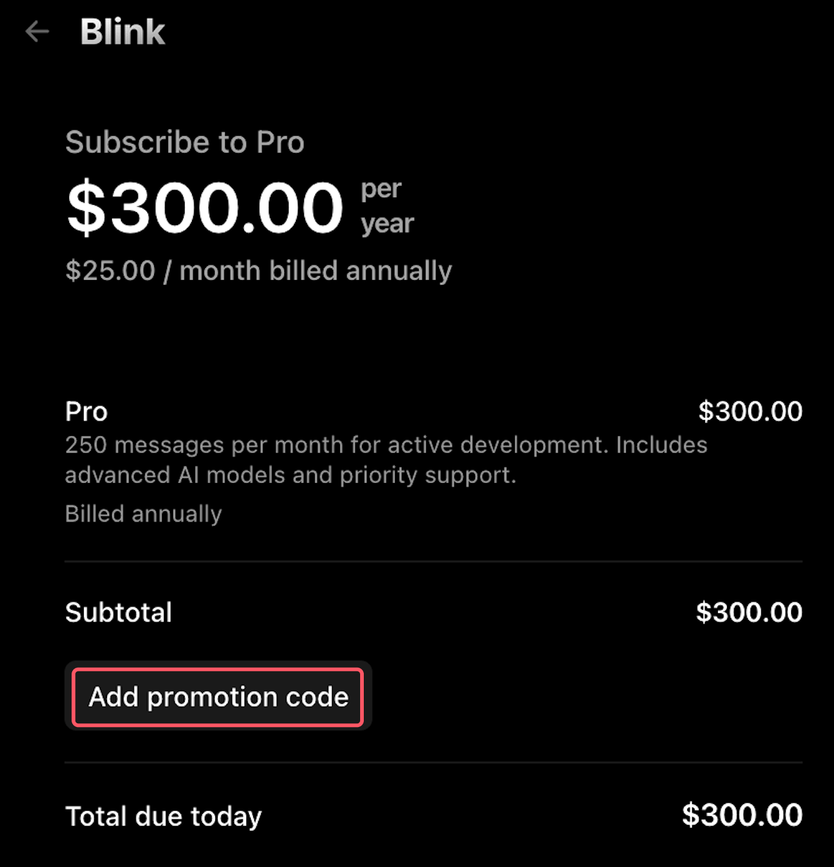Click inside the promotion code area
This screenshot has width=834, height=867.
pos(218,696)
